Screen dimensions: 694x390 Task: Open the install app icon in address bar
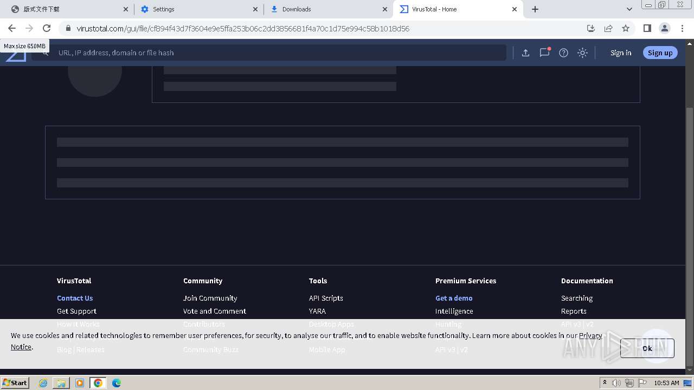[591, 28]
